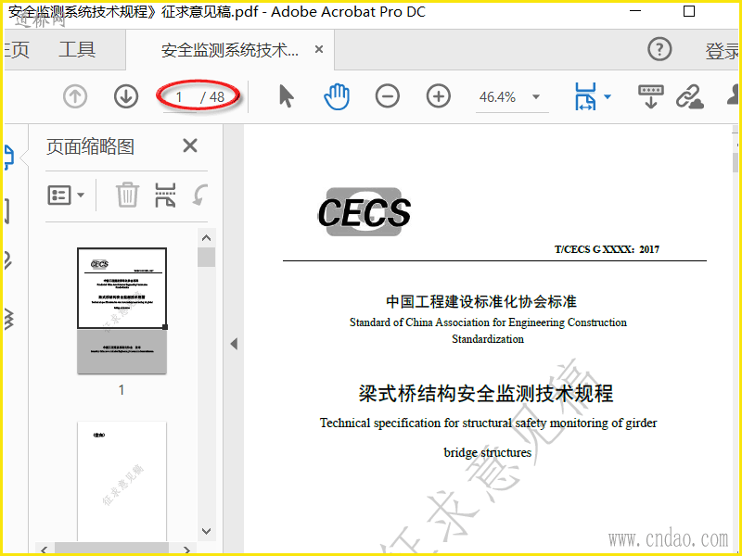Click the attachments paperclip sidebar icon
742x556 pixels.
point(8,260)
